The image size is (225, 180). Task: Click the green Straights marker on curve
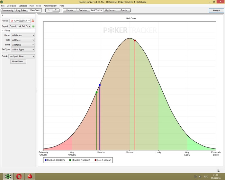coord(96,92)
